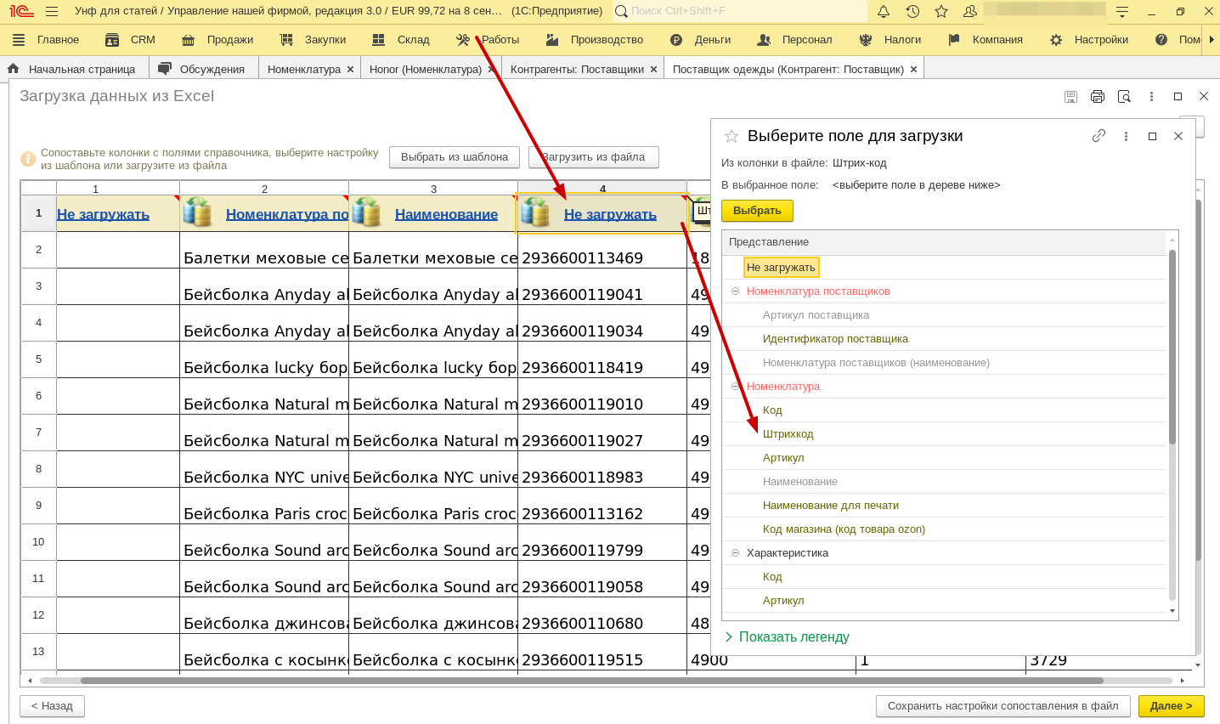Click the print icon in form header
Screen dimensions: 1220x724
coord(1098,97)
